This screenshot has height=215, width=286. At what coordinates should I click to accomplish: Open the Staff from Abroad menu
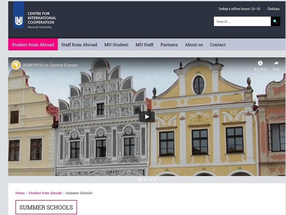79,45
